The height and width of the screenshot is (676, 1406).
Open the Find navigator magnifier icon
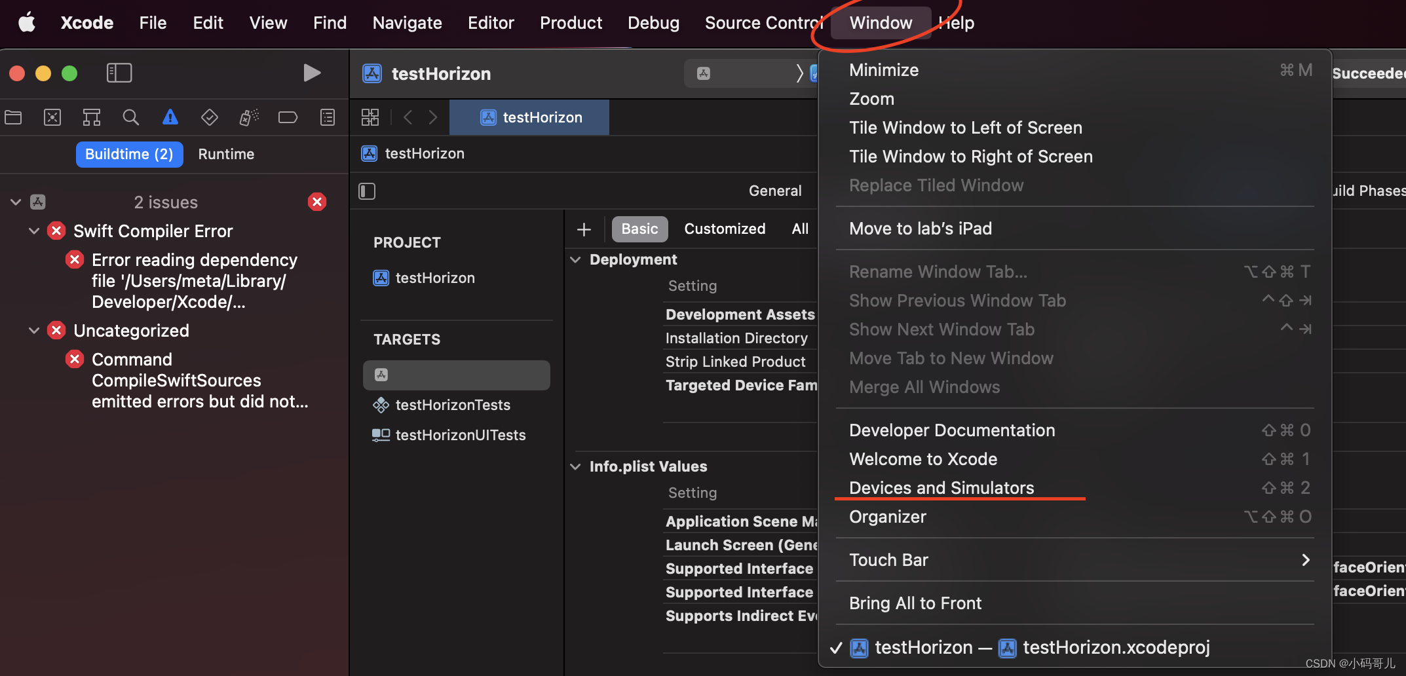tap(131, 117)
